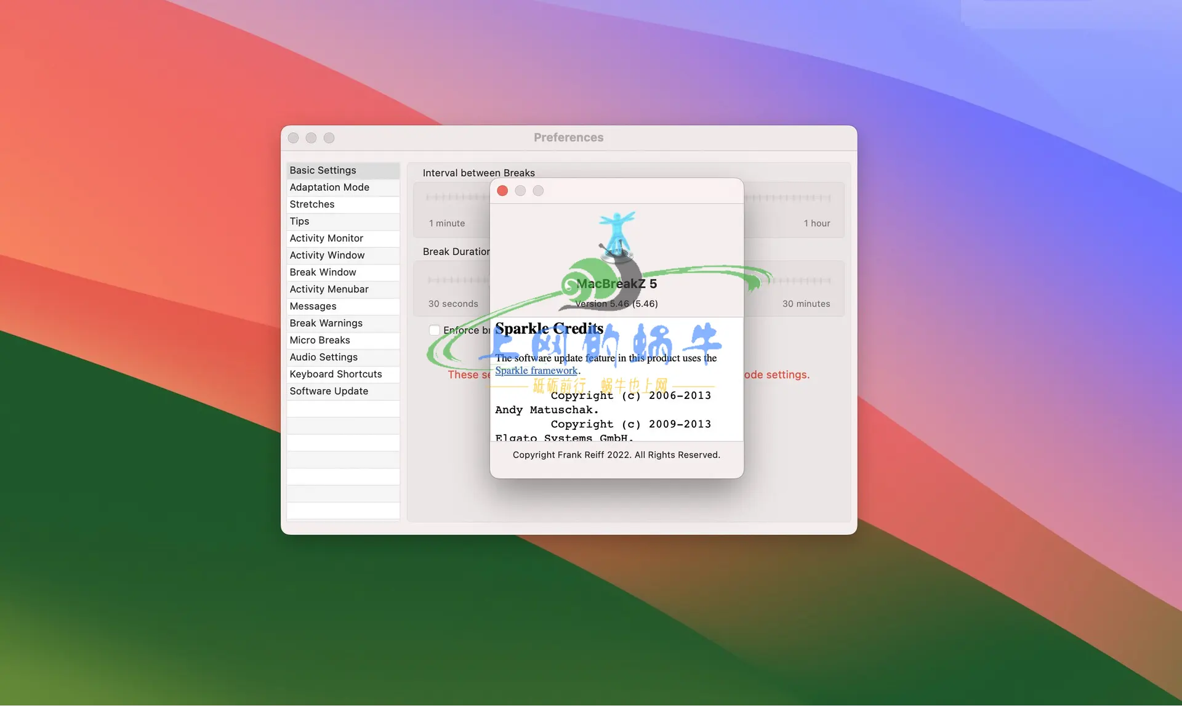The image size is (1182, 708).
Task: Select Activity Monitor sidebar item
Action: (x=342, y=238)
